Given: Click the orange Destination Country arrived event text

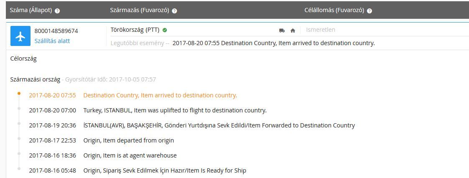Looking at the screenshot, I should (160, 95).
